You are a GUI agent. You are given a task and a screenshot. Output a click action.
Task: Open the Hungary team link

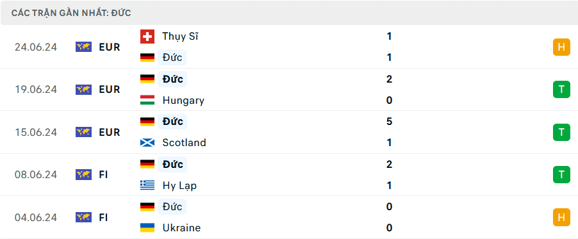point(183,101)
